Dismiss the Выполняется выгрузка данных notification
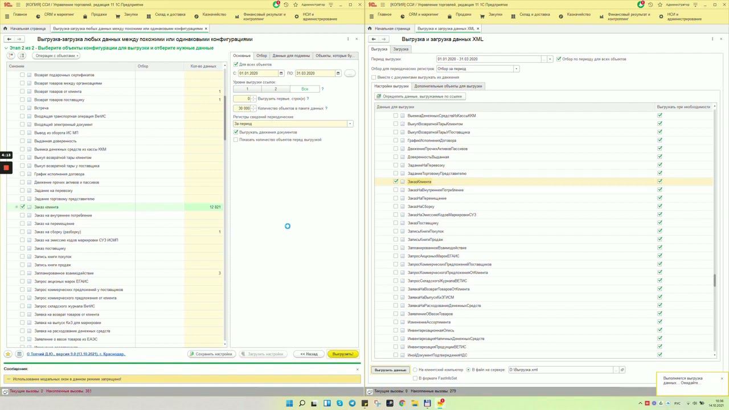Screen dimensions: 729x410 tap(722, 379)
